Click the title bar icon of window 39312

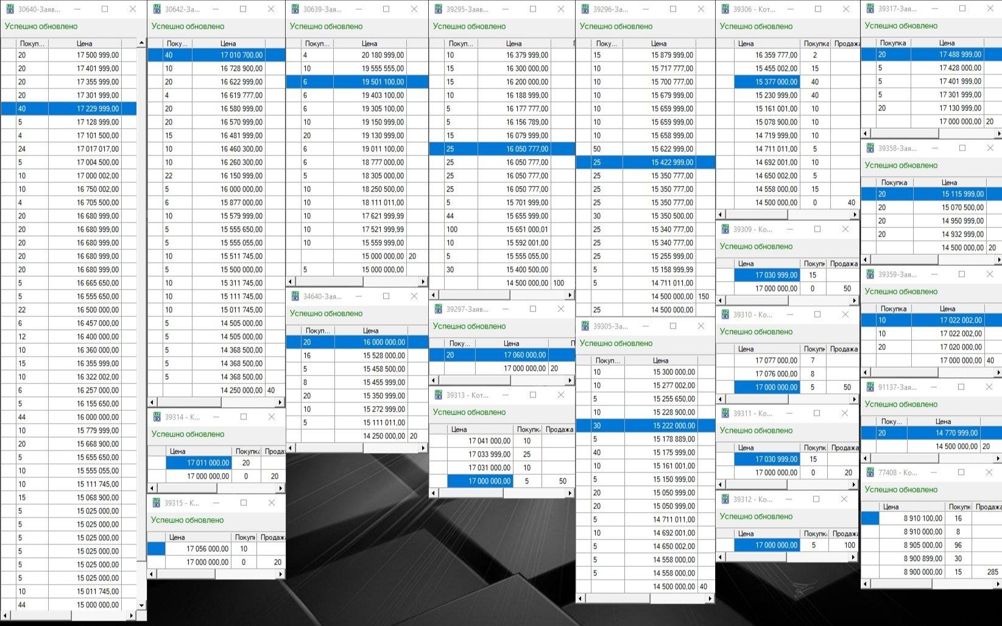point(725,499)
